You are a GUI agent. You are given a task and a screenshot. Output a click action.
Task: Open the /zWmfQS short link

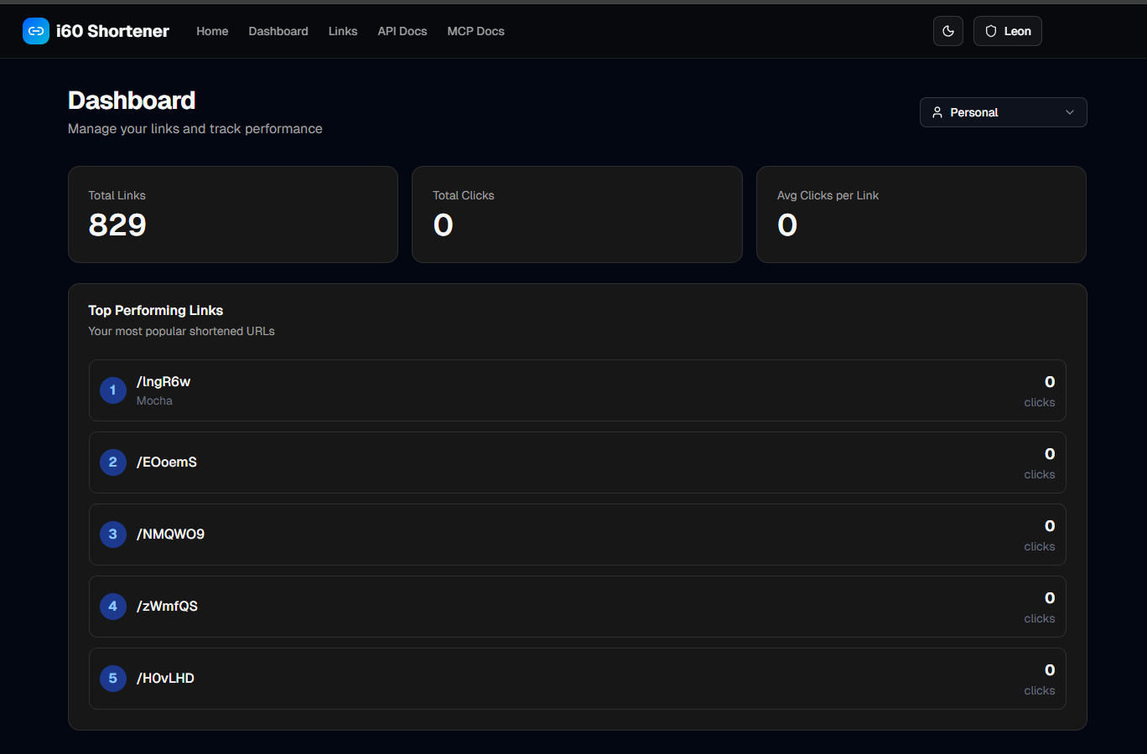coord(168,607)
